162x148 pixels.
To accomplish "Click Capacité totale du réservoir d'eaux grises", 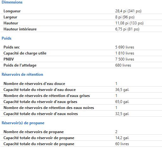I will [40, 102].
